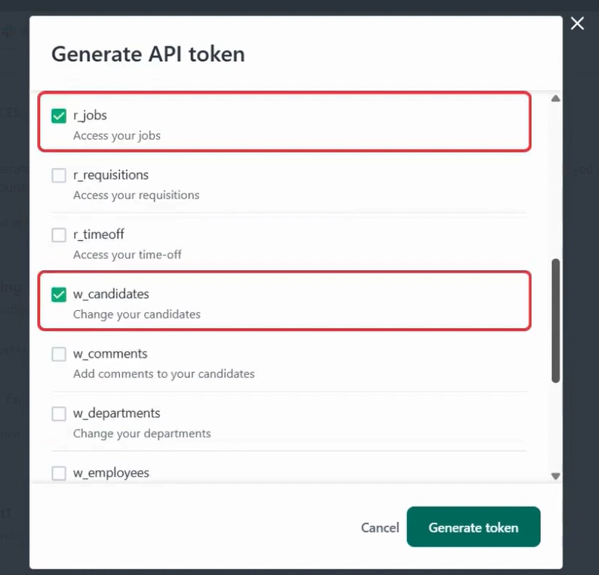Image resolution: width=599 pixels, height=575 pixels.
Task: Select the w_employees checkbox
Action: [59, 474]
